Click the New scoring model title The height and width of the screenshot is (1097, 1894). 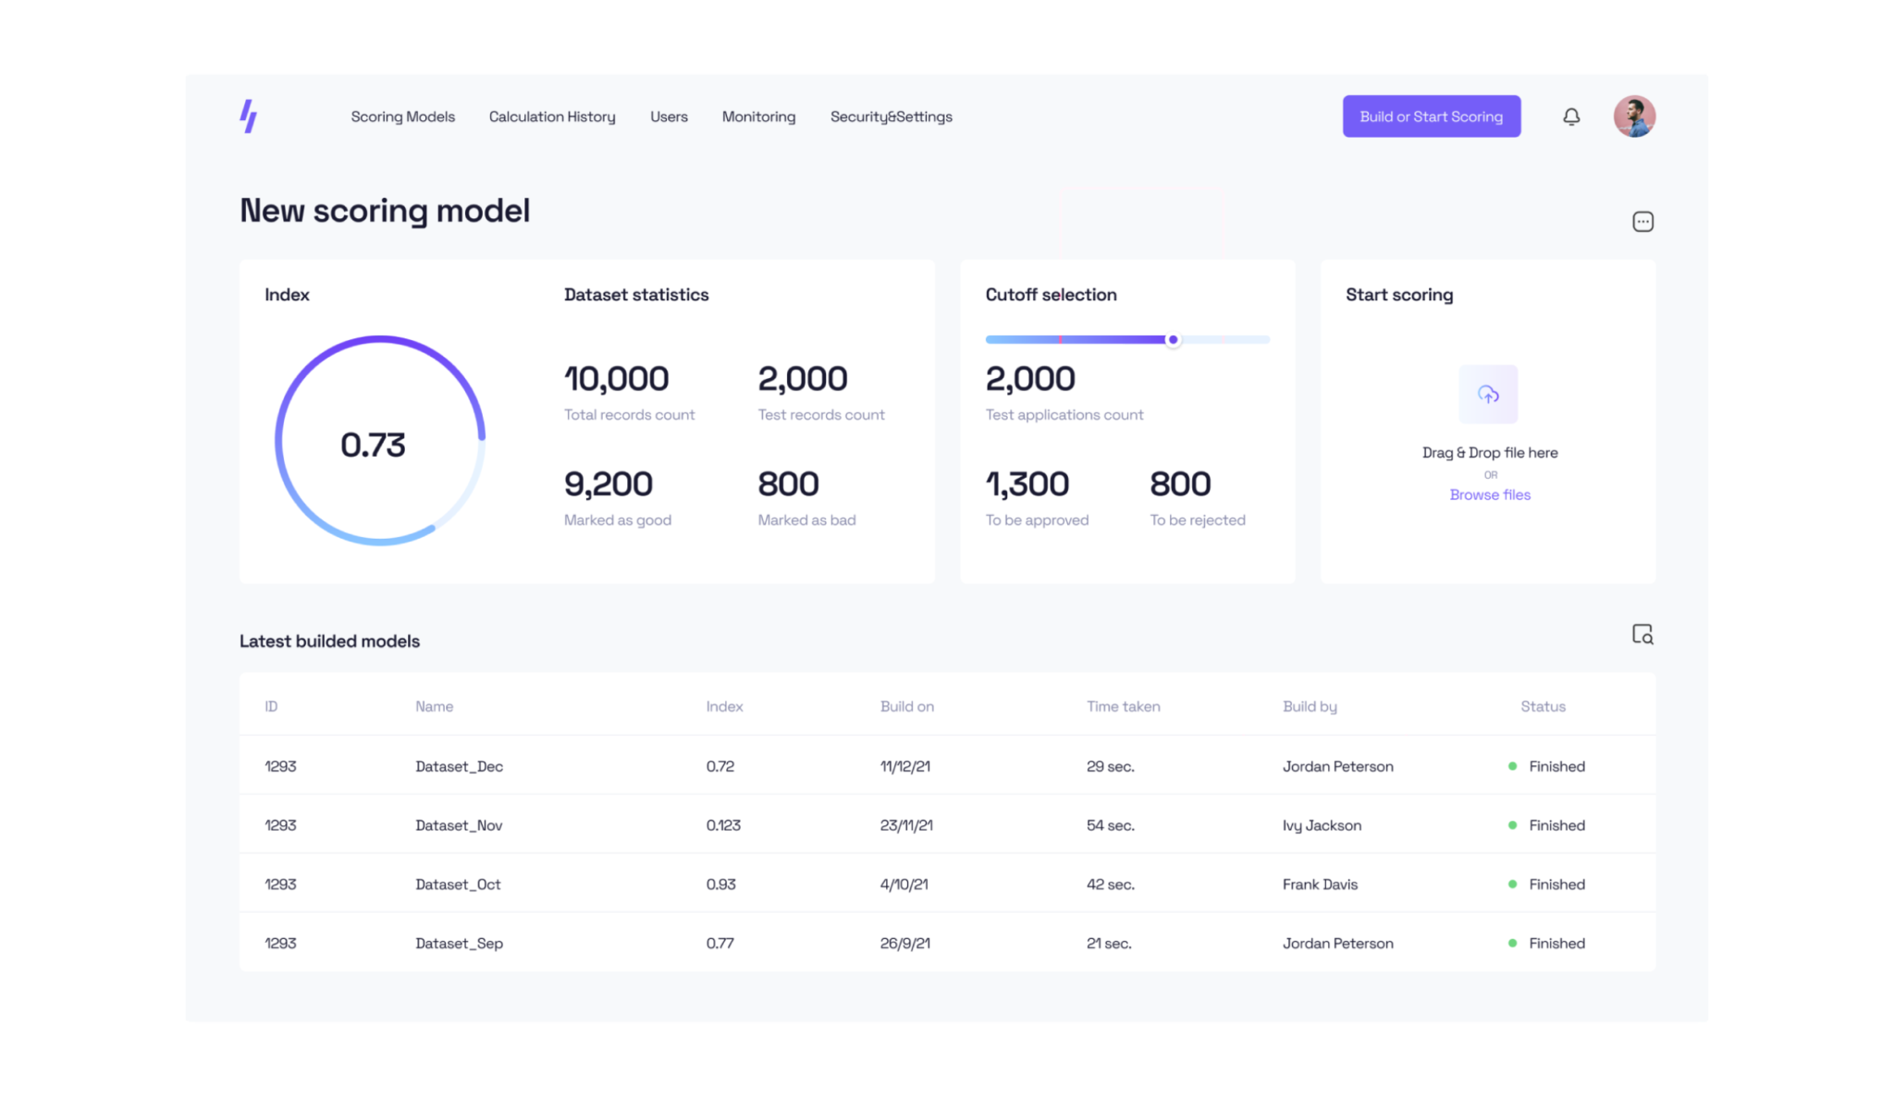point(385,211)
